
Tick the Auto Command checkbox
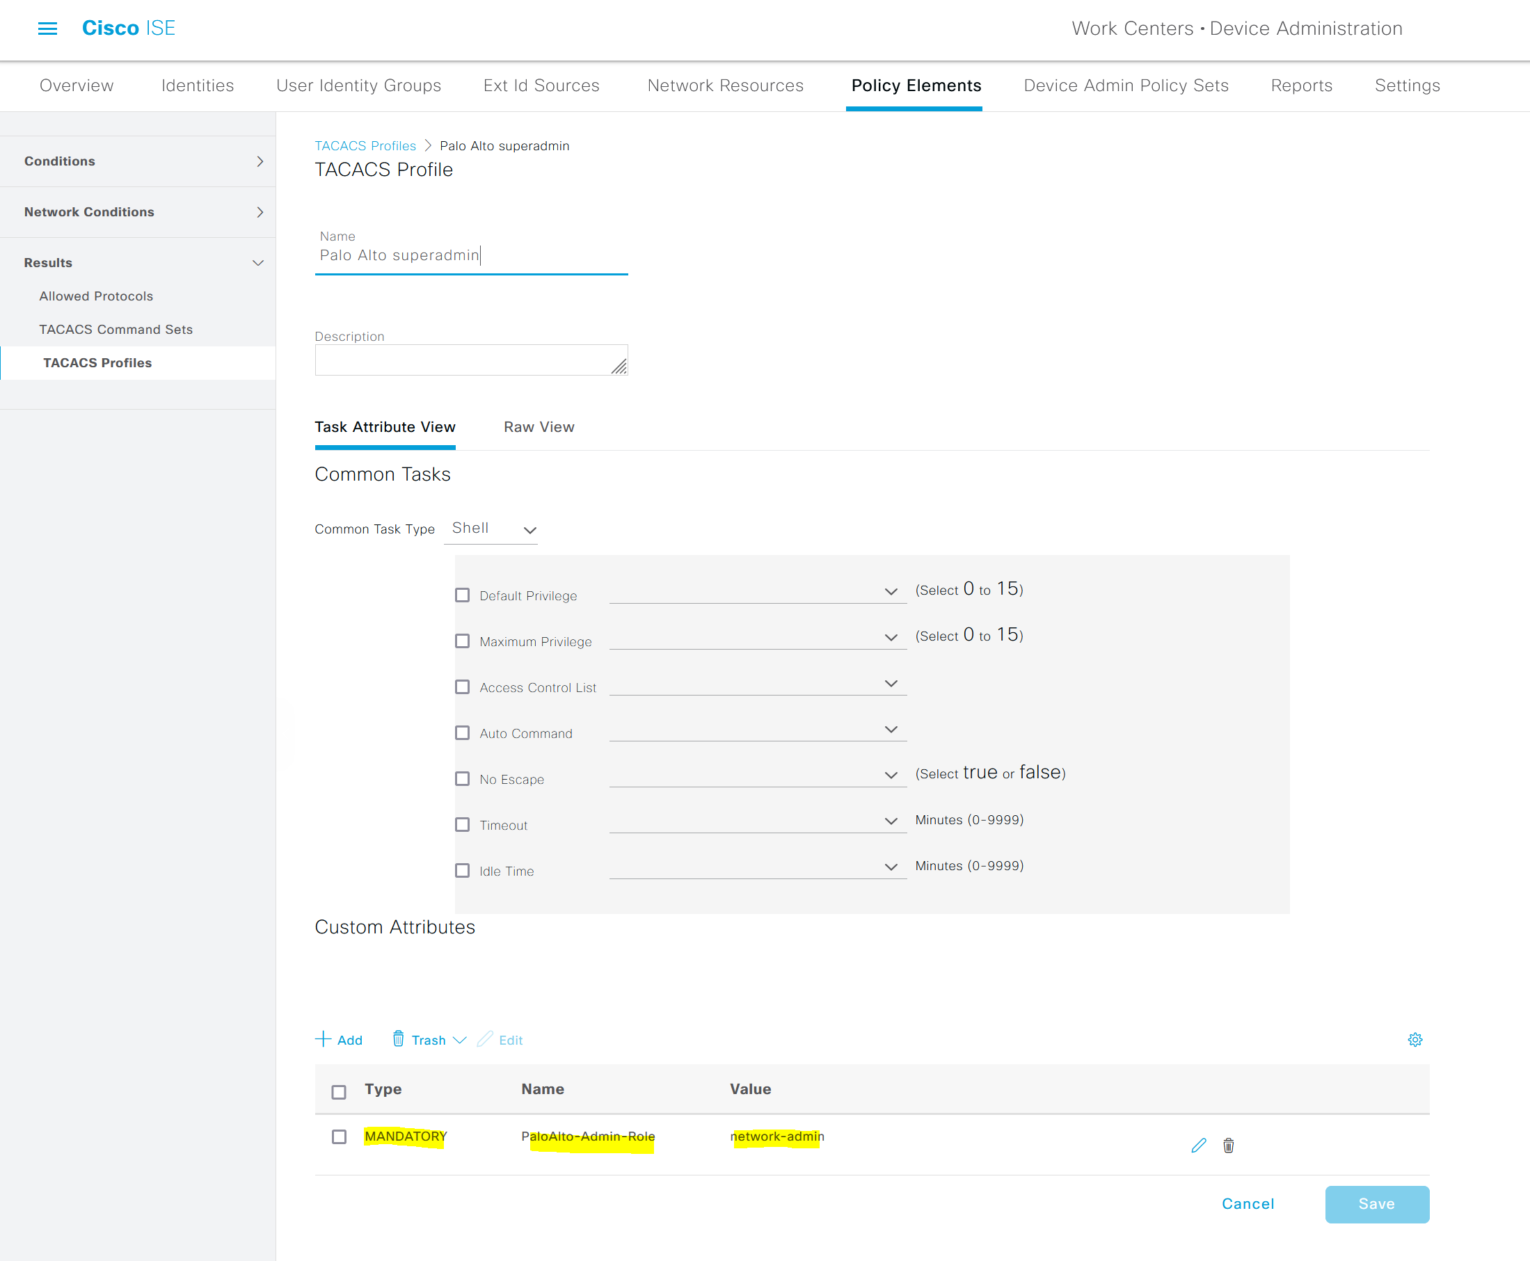pos(462,733)
